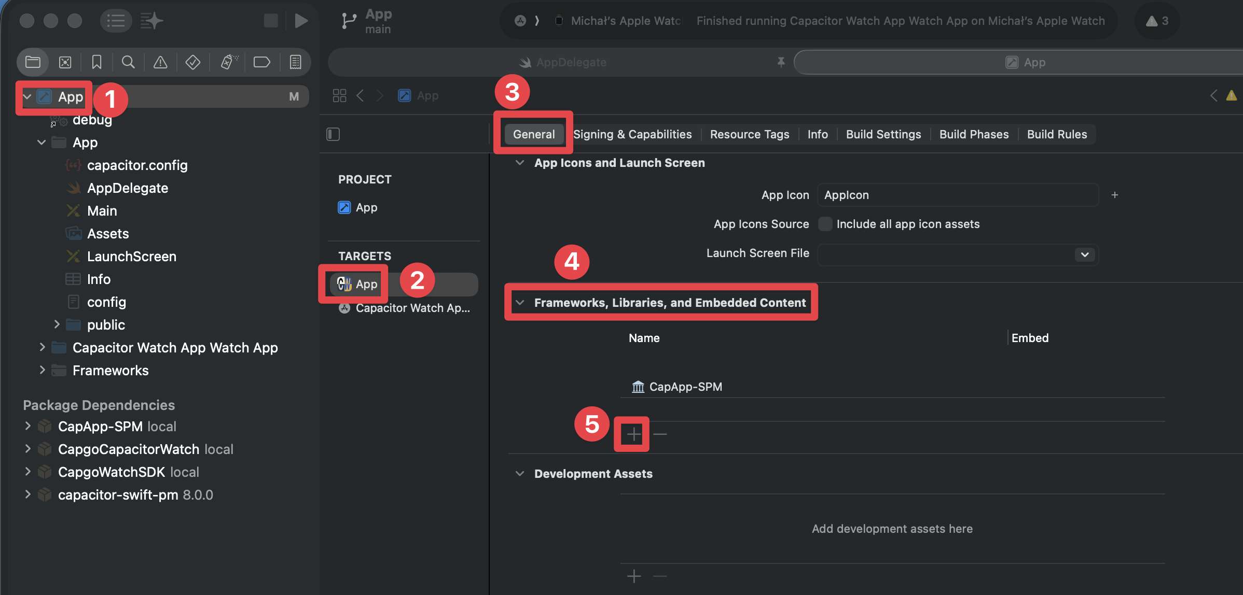This screenshot has height=595, width=1243.
Task: Go back with the left chevron
Action: click(x=360, y=95)
